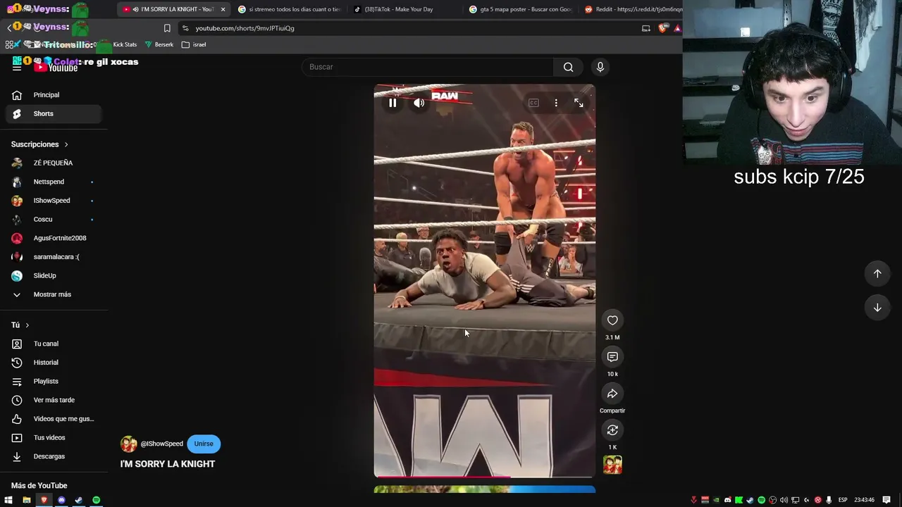Screen dimensions: 902x507
Task: Open @IShowSpeed channel name under video
Action: pos(161,444)
